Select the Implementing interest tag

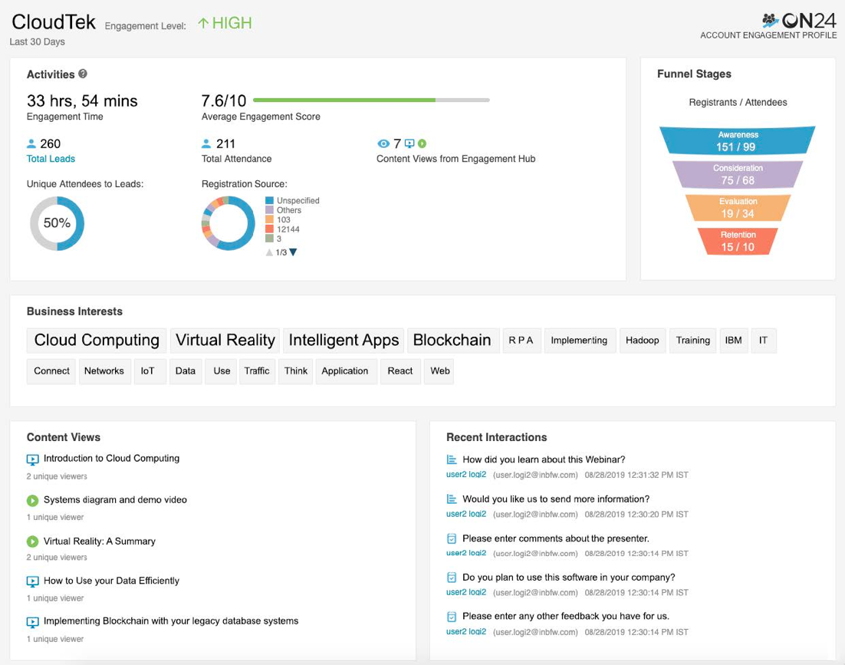click(x=580, y=340)
